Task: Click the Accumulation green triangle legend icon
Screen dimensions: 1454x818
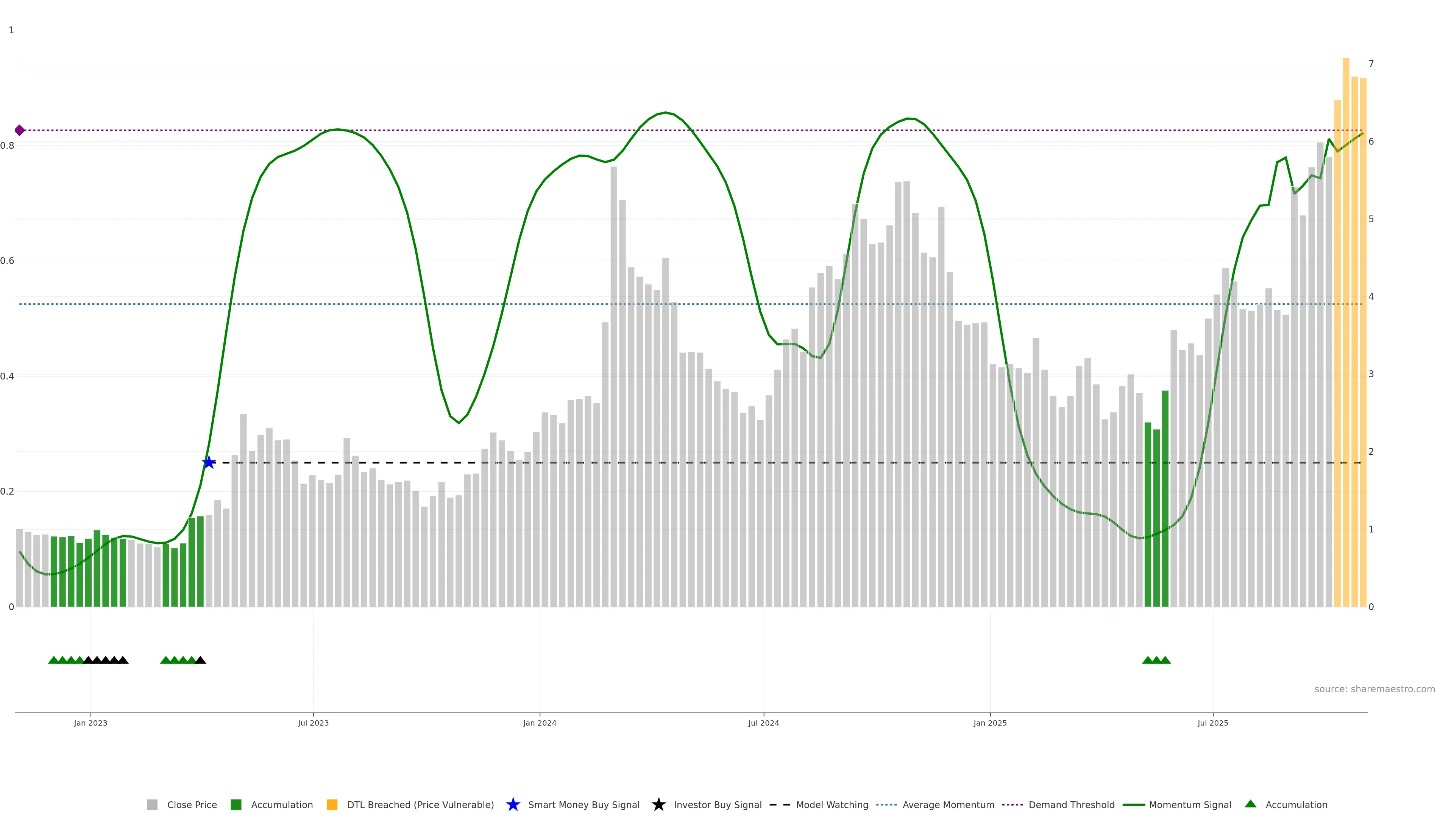Action: point(1251,804)
